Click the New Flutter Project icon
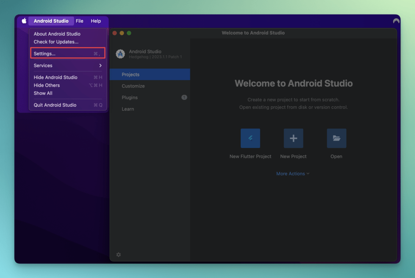415x278 pixels. pos(250,138)
